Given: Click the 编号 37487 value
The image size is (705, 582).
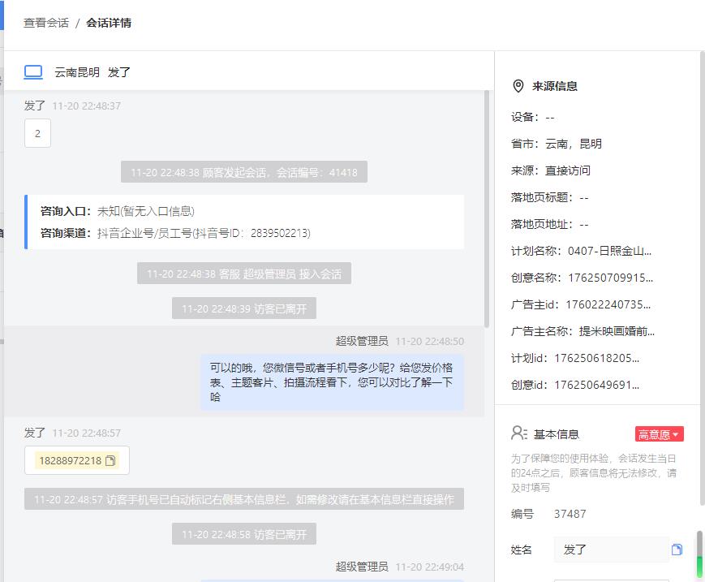Looking at the screenshot, I should click(x=570, y=514).
